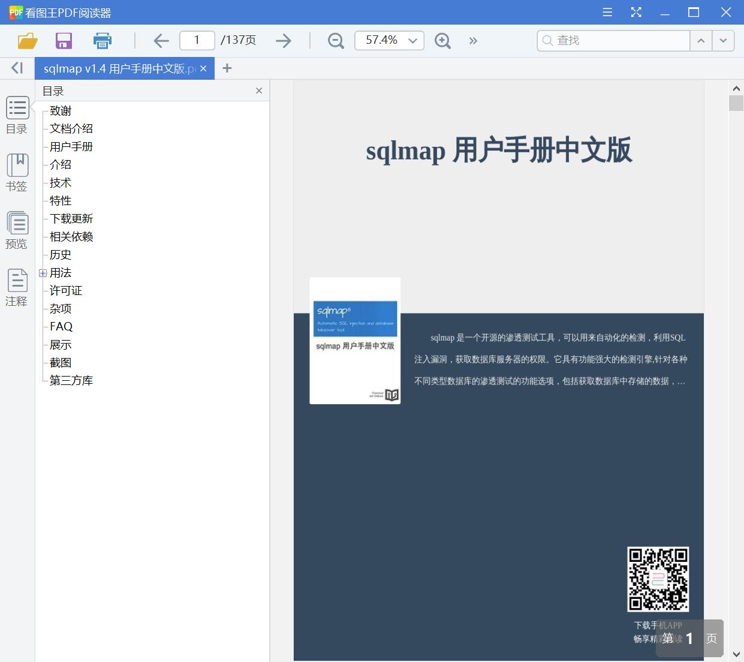Click the page number input field
The width and height of the screenshot is (744, 662).
[x=197, y=40]
